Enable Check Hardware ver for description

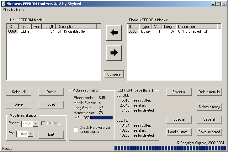pyautogui.click(x=76, y=129)
